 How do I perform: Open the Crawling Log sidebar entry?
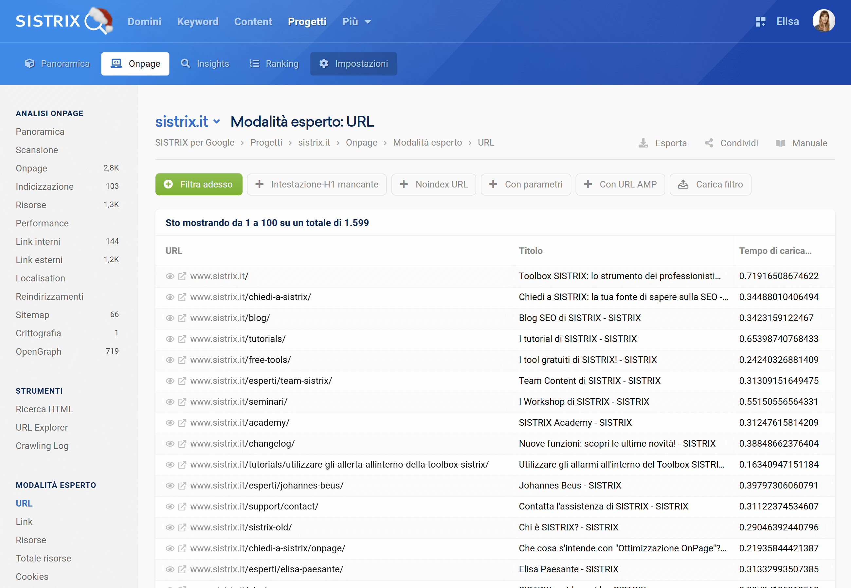(42, 445)
